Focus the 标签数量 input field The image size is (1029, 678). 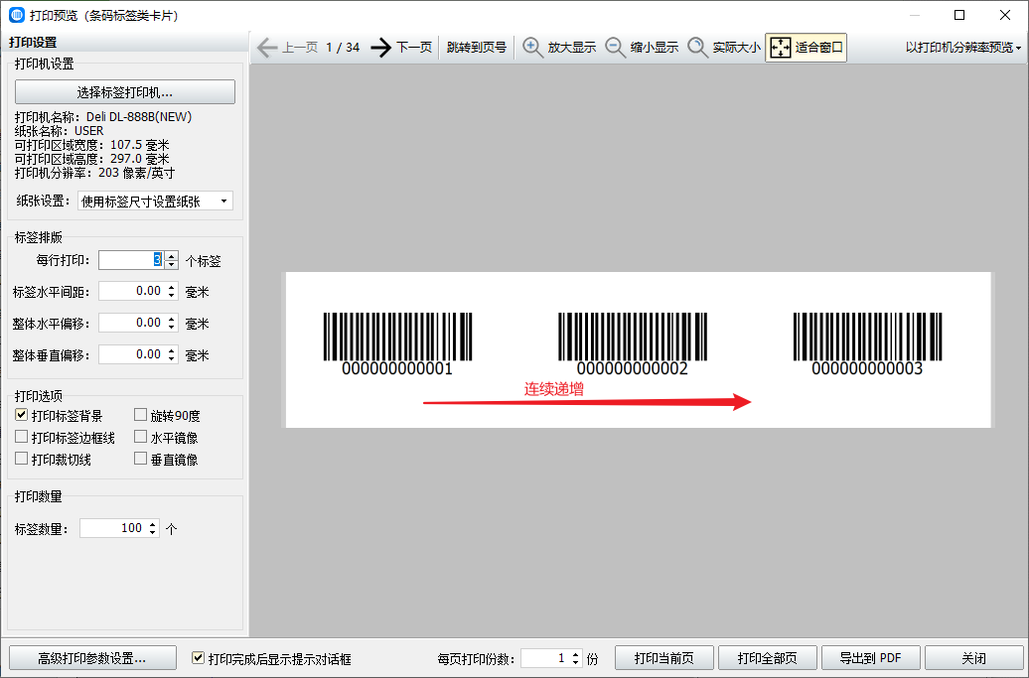112,528
